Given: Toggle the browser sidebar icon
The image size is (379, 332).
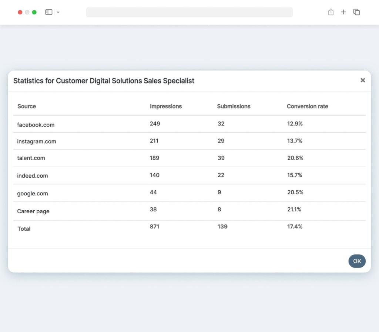Looking at the screenshot, I should click(48, 12).
